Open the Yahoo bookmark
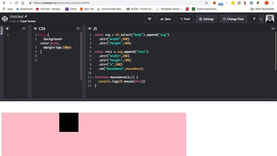 71,9
